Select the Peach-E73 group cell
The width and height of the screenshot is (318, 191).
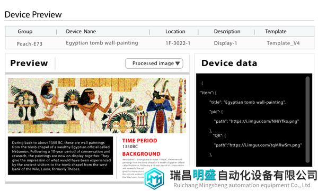point(29,44)
